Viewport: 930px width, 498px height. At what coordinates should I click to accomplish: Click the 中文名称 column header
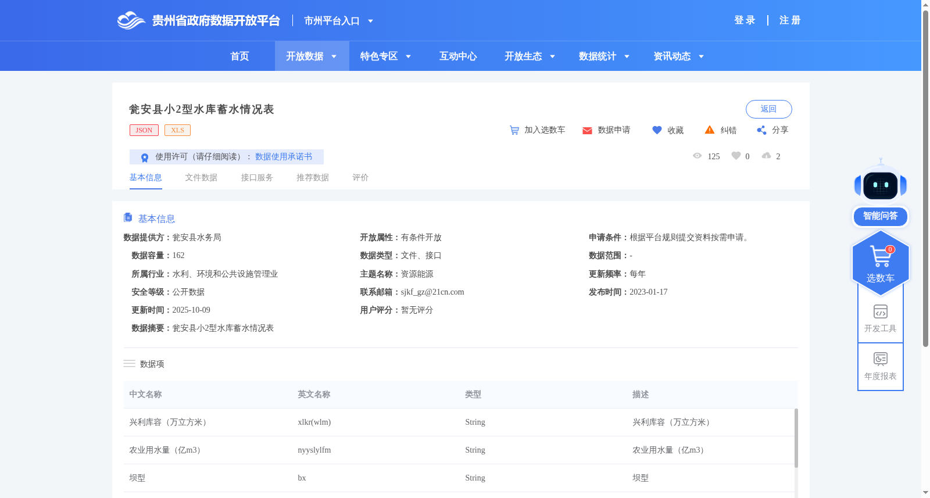pyautogui.click(x=145, y=395)
